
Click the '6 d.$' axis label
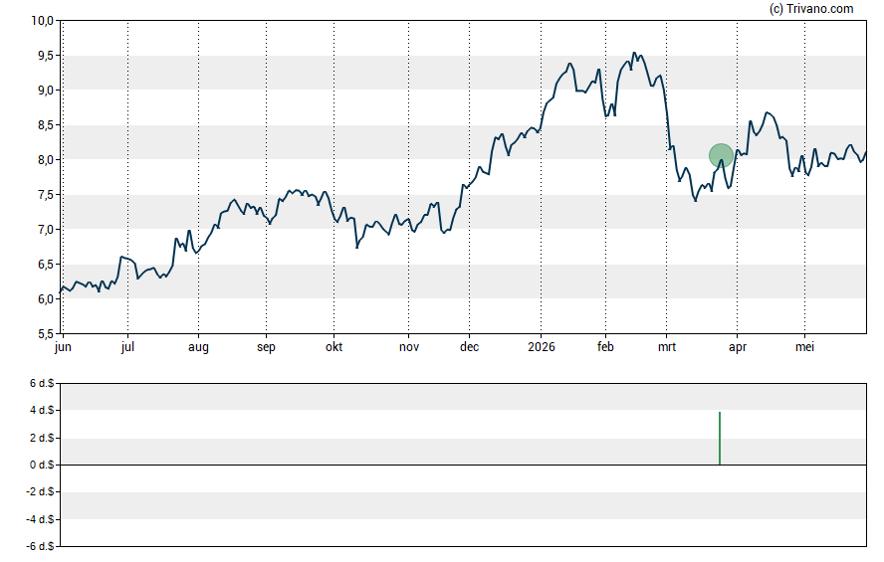tap(42, 383)
